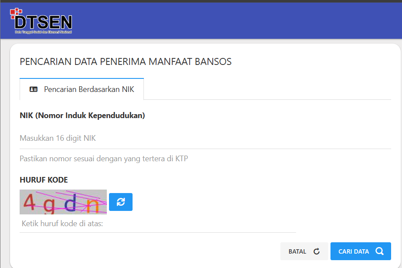
Task: Click the blue letter d in captcha
Action: click(x=70, y=202)
